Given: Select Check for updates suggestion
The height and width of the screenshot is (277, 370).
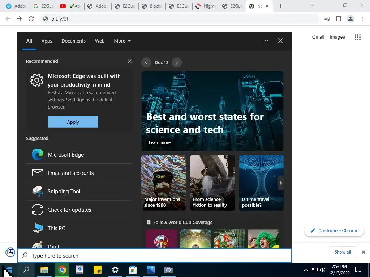Looking at the screenshot, I should pyautogui.click(x=79, y=210).
